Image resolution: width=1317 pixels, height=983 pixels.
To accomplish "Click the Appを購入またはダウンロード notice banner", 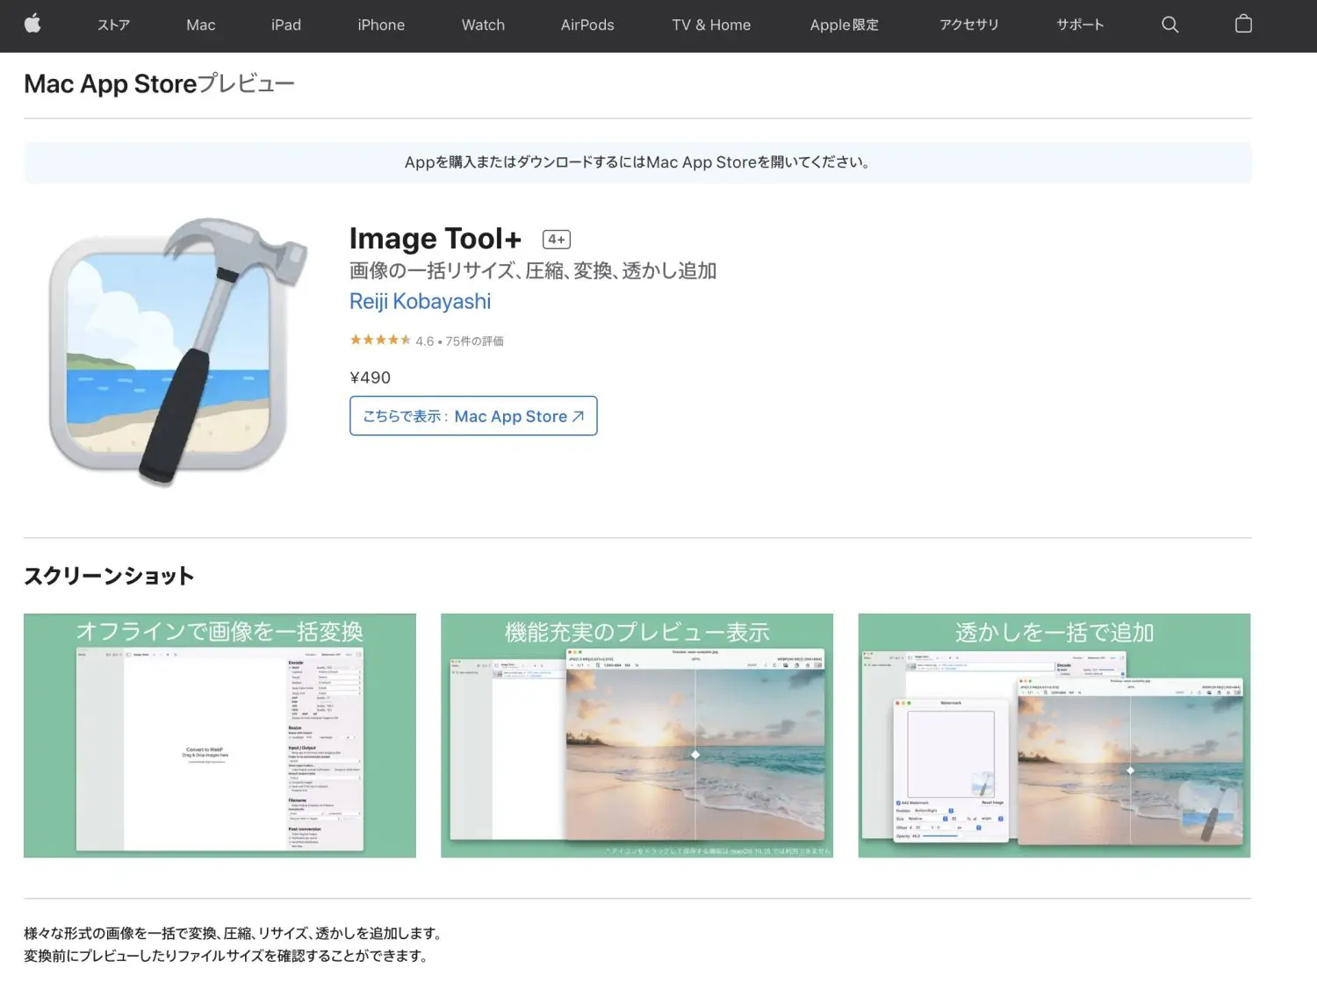I will [637, 162].
